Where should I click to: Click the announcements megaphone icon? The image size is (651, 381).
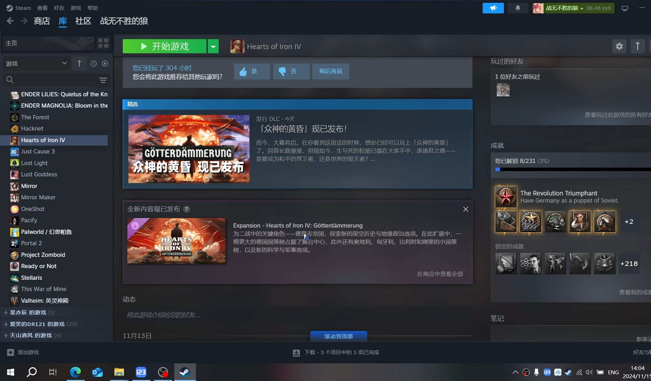[493, 8]
